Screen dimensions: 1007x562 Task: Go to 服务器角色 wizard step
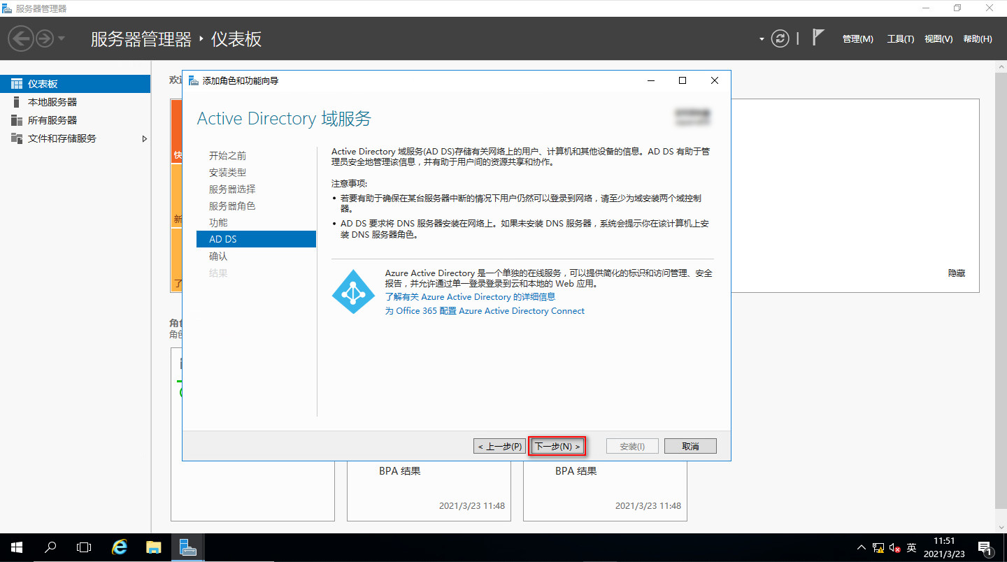click(232, 206)
